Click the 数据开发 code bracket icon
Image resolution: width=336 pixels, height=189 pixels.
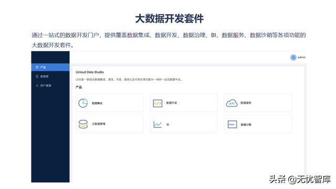click(157, 103)
